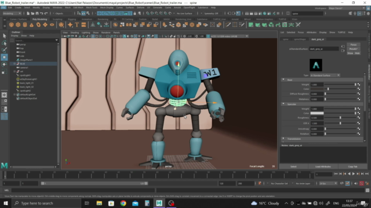Viewport: 371px width, 208px height.
Task: Open the ACES view transform dropdown
Action: (229, 36)
